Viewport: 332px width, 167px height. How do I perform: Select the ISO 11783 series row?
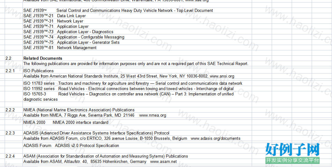coord(133,83)
